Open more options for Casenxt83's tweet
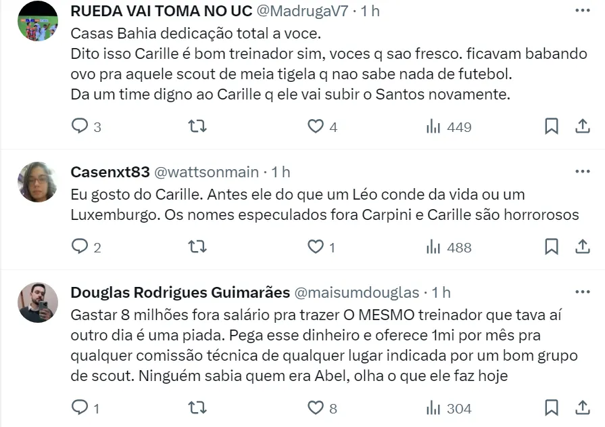This screenshot has height=427, width=605. tap(581, 172)
